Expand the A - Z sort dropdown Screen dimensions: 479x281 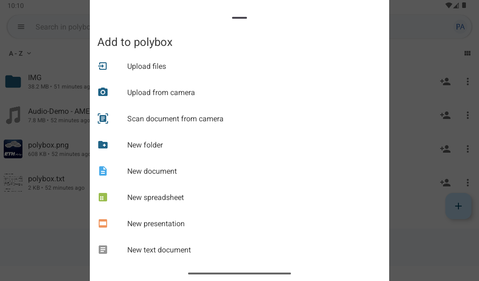(20, 53)
